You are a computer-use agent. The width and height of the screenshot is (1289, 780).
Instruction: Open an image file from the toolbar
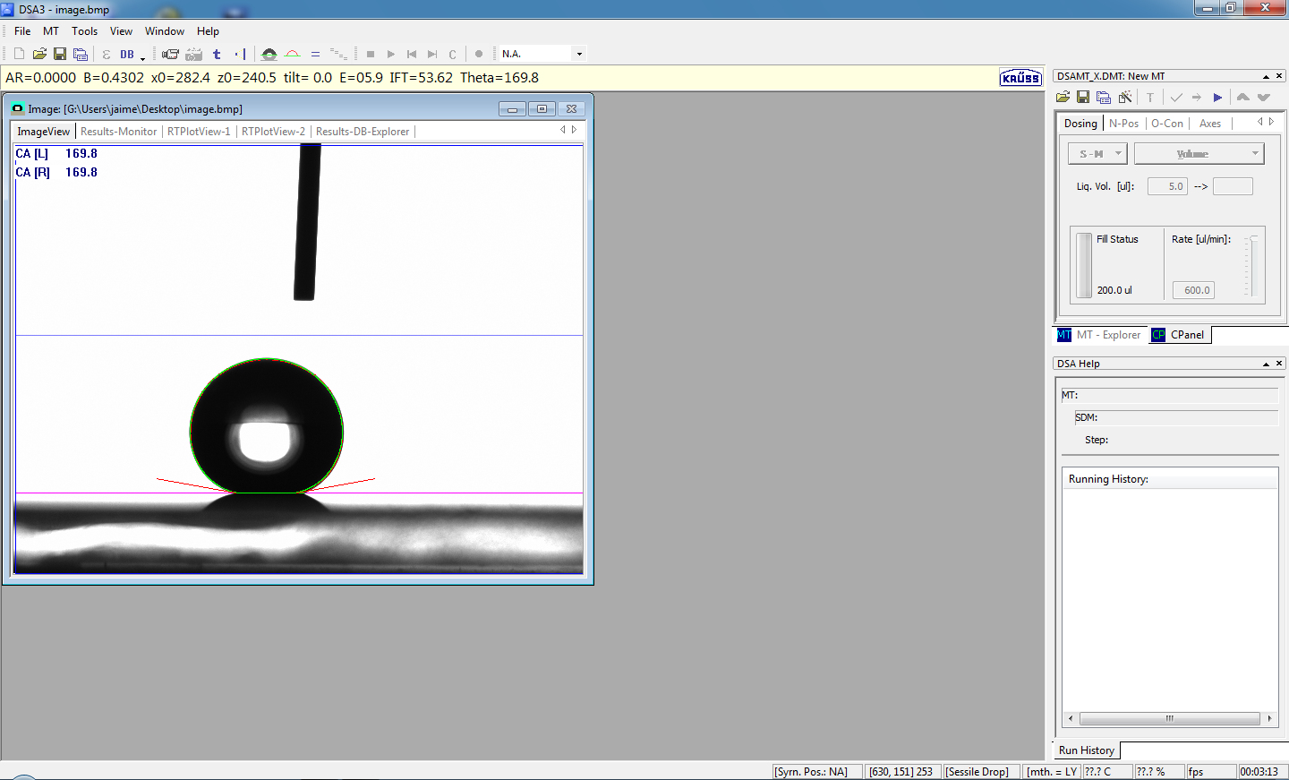[39, 54]
